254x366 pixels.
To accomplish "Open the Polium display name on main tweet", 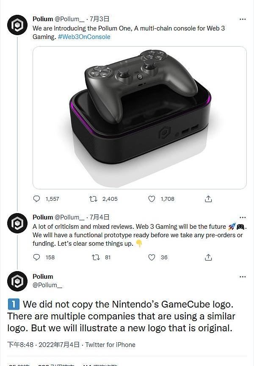I will point(43,277).
